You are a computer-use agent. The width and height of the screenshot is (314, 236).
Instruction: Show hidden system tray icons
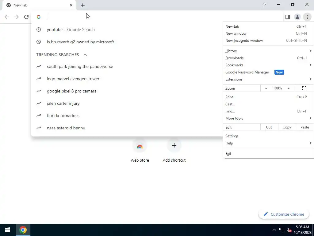(274, 230)
